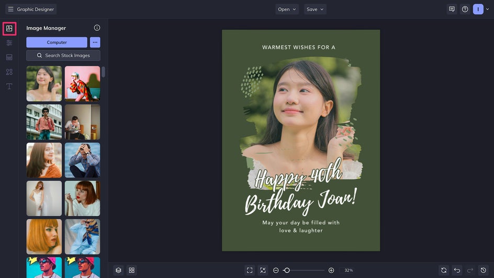The image size is (494, 278).
Task: Select 'Happy 40th' script text on card
Action: pos(298,175)
